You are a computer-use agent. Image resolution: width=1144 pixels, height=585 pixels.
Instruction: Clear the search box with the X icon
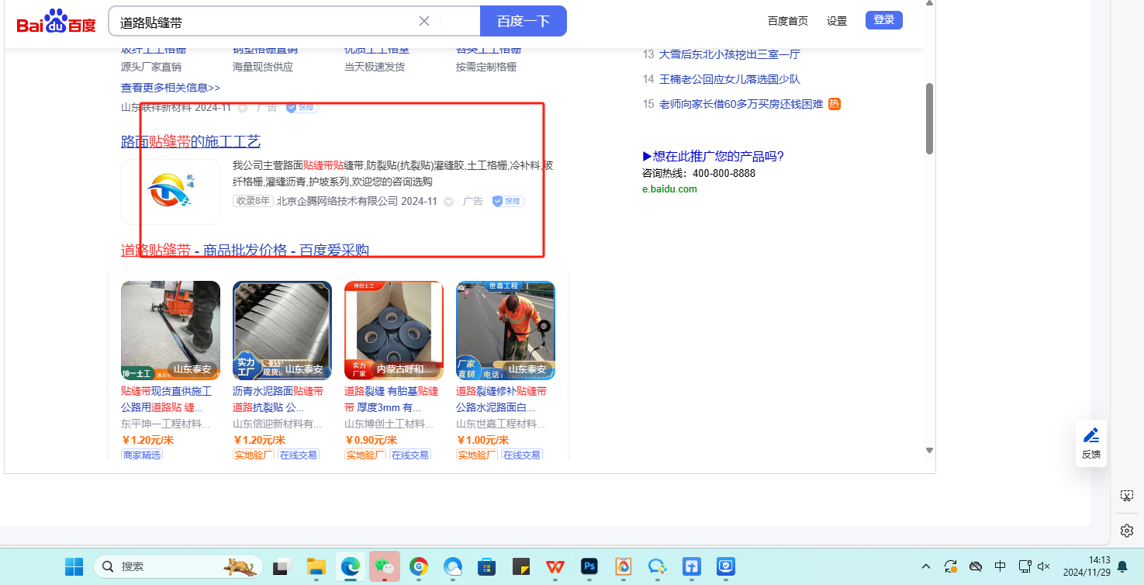point(424,21)
